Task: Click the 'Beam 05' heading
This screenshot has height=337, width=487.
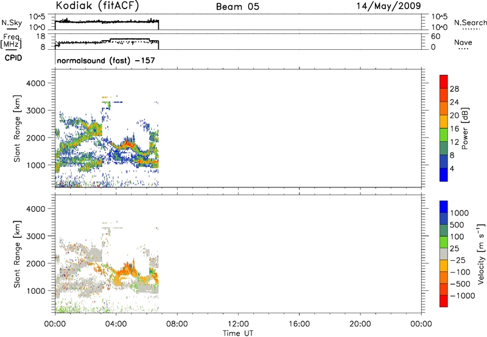Action: click(237, 7)
